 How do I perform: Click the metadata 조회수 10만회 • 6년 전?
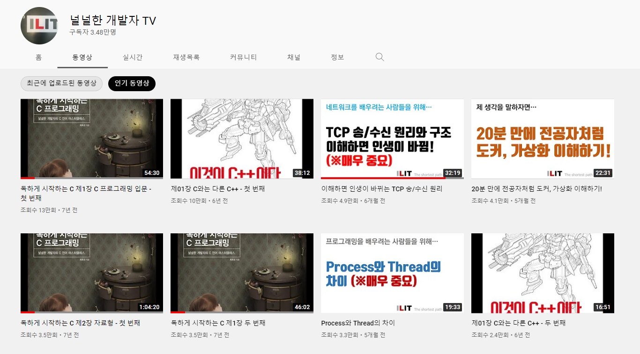[x=199, y=201]
